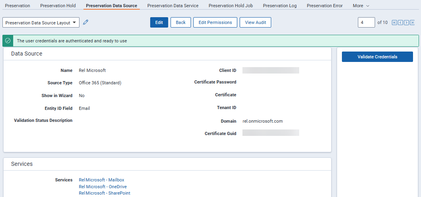Viewport: 421px width, 197px height.
Task: Click the Edit button
Action: point(159,22)
